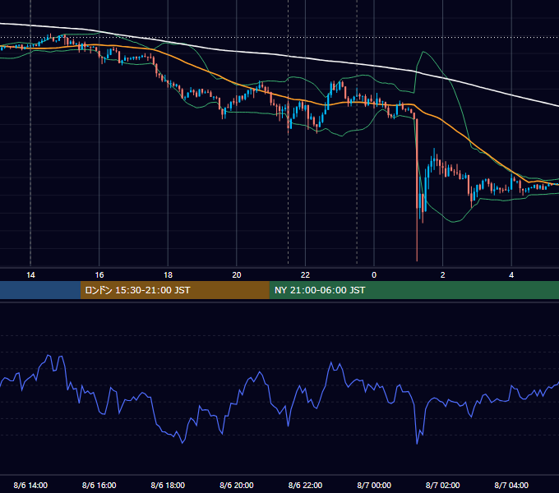Click the 8/6 20:00 label on oscillator axis
The height and width of the screenshot is (493, 559).
tap(237, 485)
